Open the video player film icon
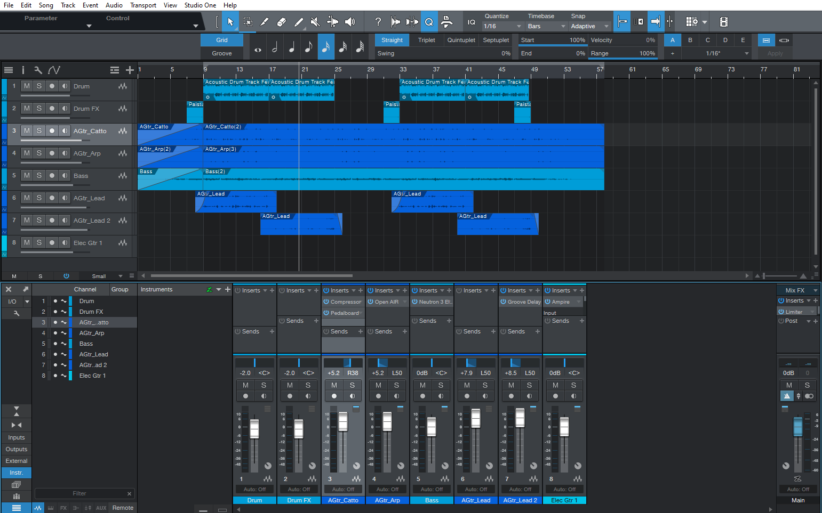 [x=723, y=22]
